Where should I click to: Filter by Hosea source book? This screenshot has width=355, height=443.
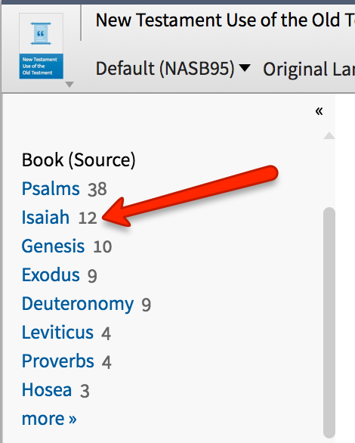[47, 390]
